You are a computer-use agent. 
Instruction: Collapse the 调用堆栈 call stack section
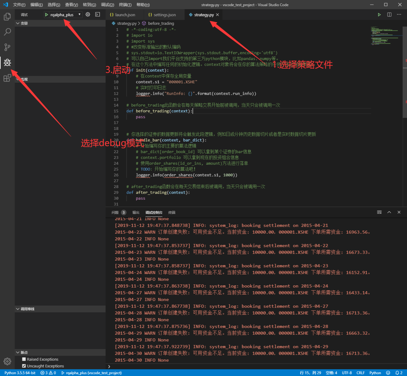point(60,309)
